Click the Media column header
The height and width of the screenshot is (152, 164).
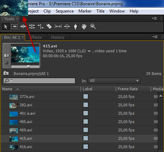[x=158, y=89]
